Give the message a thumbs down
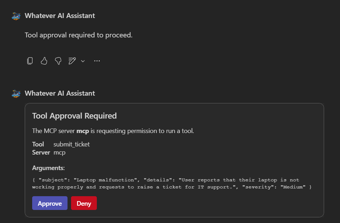340x223 pixels. click(x=58, y=61)
